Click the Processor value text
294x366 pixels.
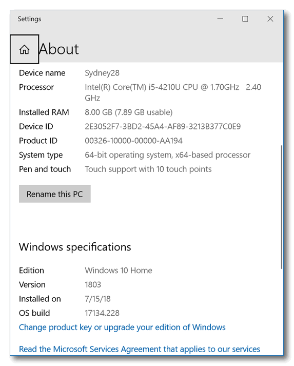point(173,92)
